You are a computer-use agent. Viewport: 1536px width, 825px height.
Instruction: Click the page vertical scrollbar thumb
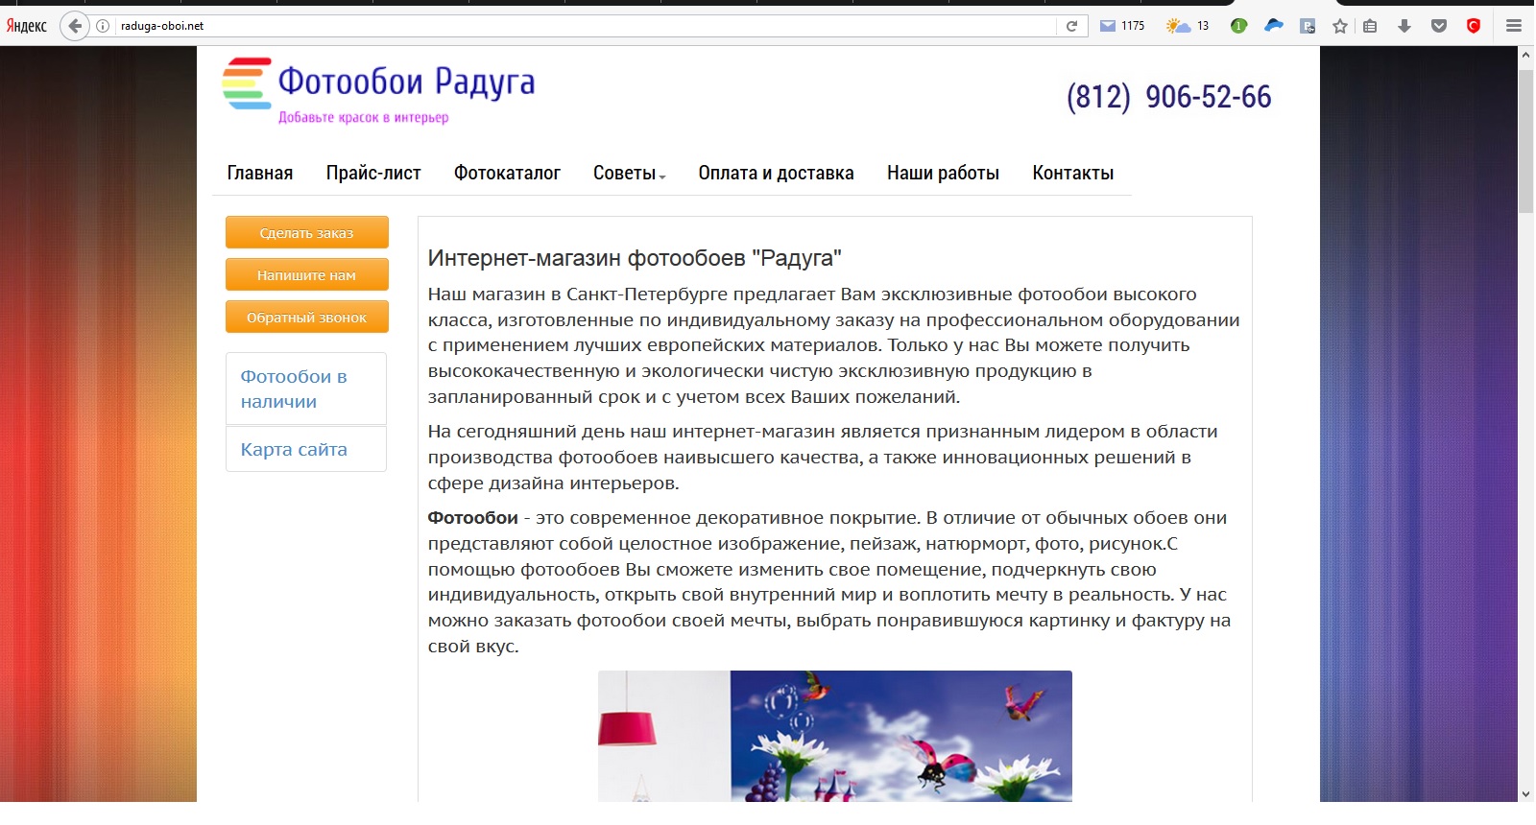(1525, 141)
